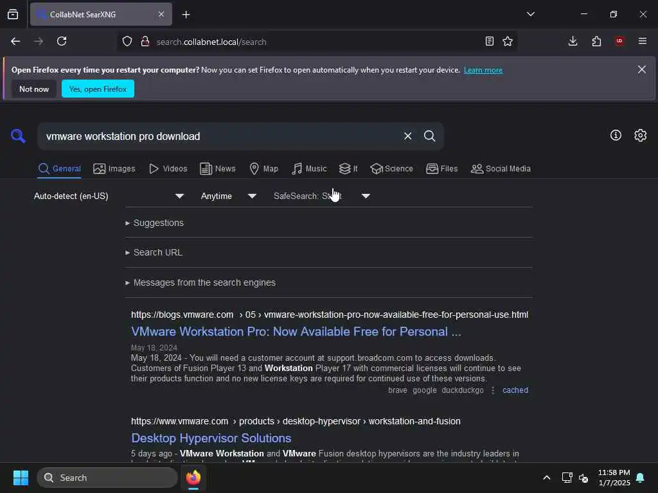The width and height of the screenshot is (658, 493).
Task: Click the SearXNG magnifier logo
Action: (18, 136)
